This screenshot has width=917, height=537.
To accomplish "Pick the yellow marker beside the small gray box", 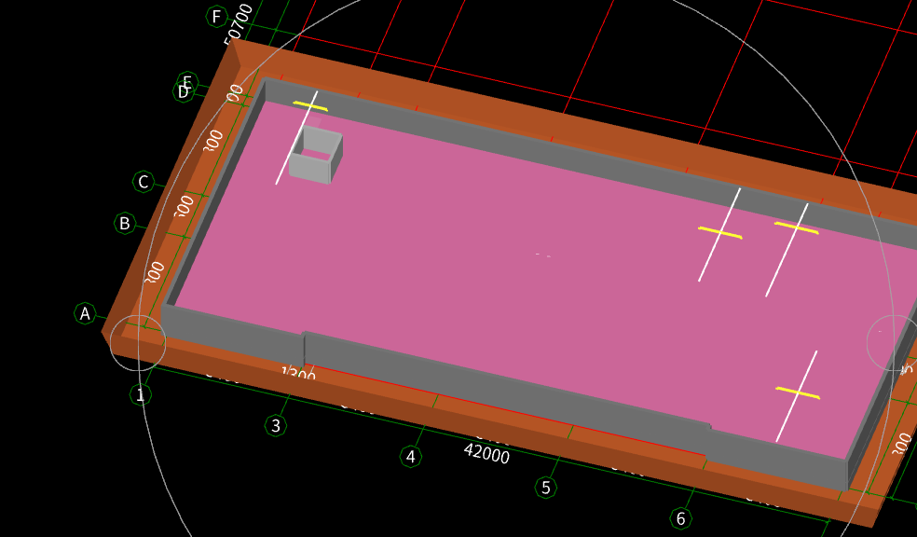I will (x=310, y=106).
